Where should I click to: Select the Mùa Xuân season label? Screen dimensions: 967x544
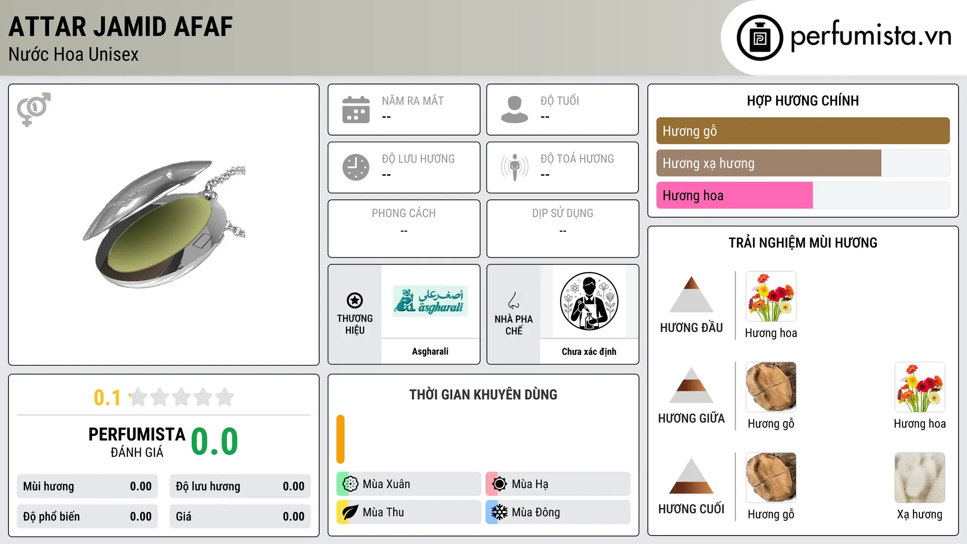point(386,484)
